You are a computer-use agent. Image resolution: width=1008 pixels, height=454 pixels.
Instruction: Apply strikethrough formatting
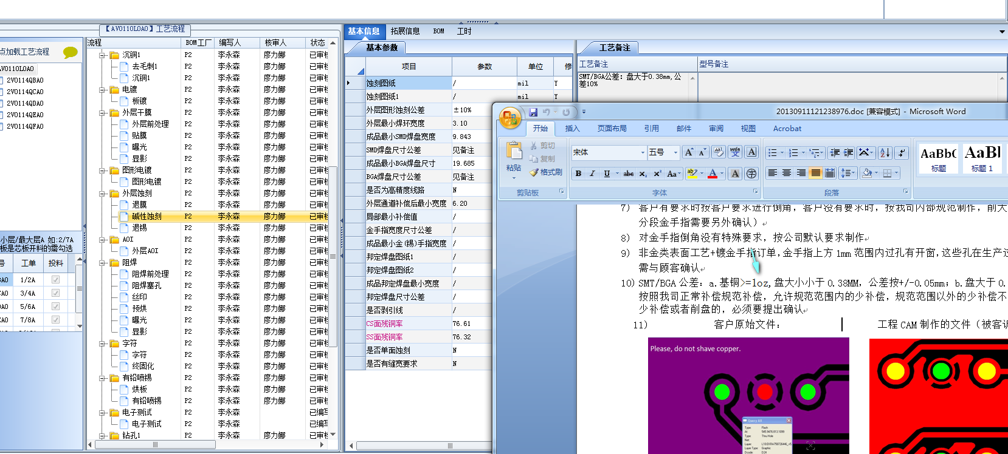[x=629, y=174]
